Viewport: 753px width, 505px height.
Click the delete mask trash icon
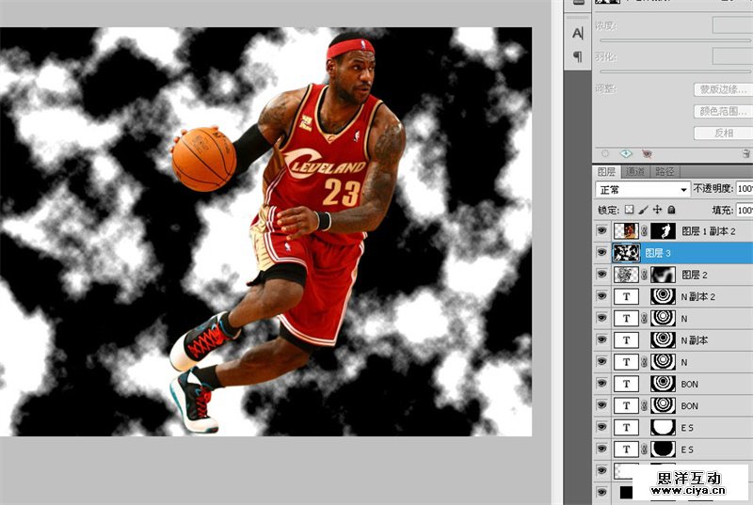coord(745,153)
